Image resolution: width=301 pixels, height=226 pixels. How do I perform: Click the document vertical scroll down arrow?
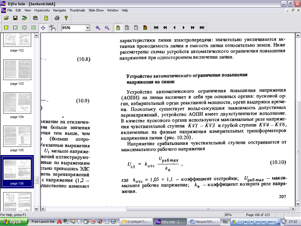pos(298,204)
